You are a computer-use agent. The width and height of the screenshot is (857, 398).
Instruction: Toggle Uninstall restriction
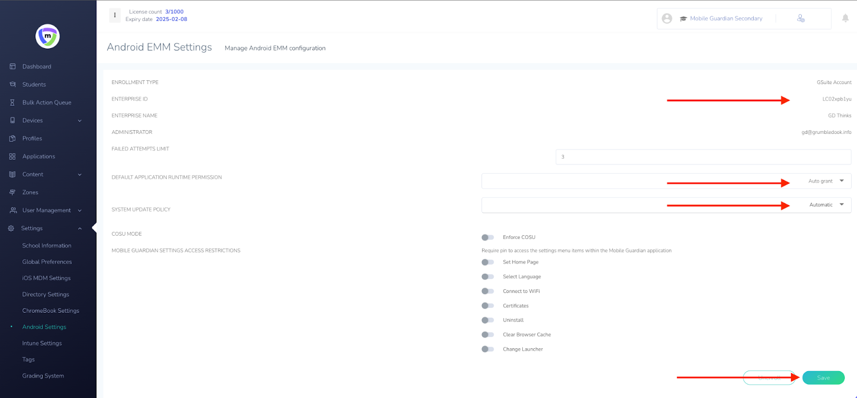(487, 320)
